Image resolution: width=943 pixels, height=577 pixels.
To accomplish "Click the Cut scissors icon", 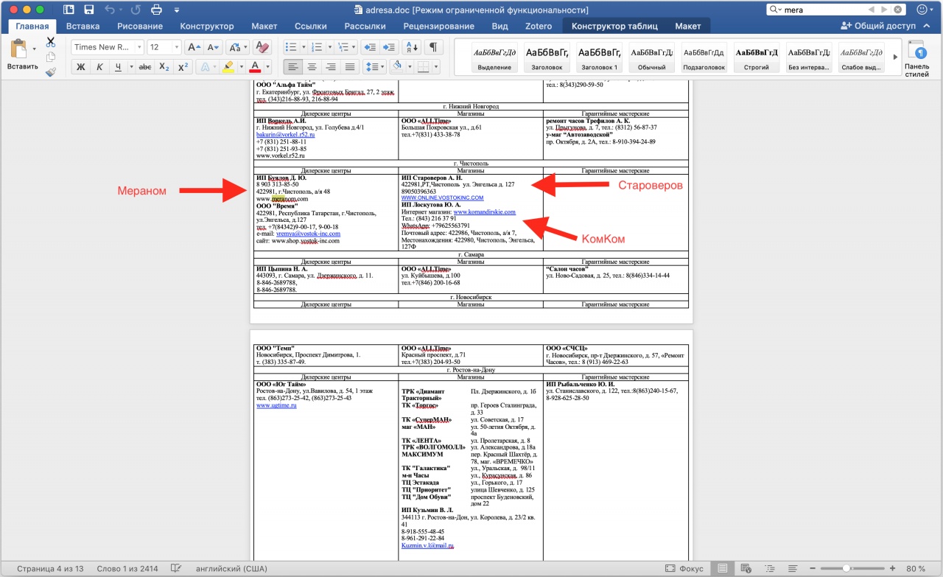I will 51,42.
